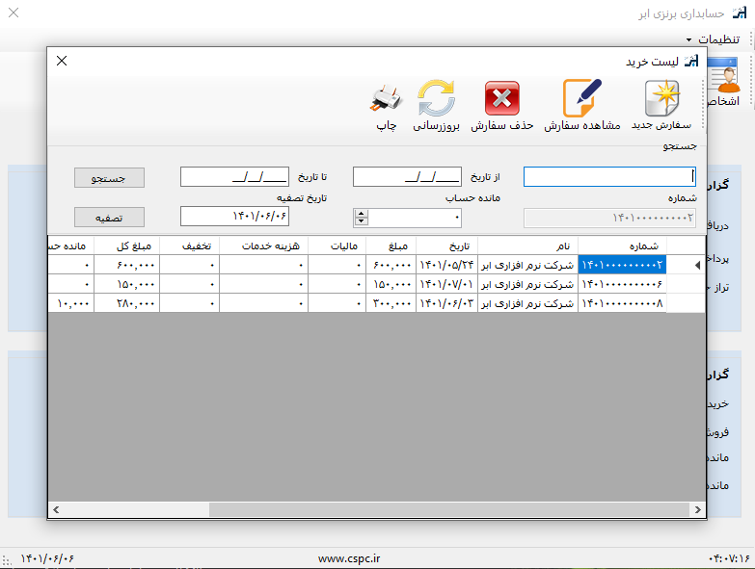
Task: Open the تنظیمات settings menu
Action: [714, 39]
